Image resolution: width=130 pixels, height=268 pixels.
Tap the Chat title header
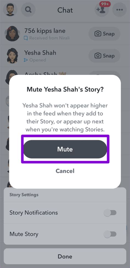(x=65, y=10)
